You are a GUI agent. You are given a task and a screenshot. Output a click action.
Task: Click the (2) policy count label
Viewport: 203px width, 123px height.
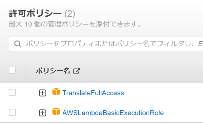pyautogui.click(x=70, y=14)
